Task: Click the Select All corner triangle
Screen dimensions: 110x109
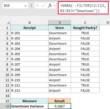Action: coord(8,22)
